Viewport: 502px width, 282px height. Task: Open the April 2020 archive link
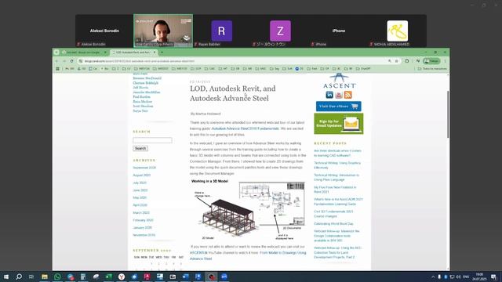140,205
